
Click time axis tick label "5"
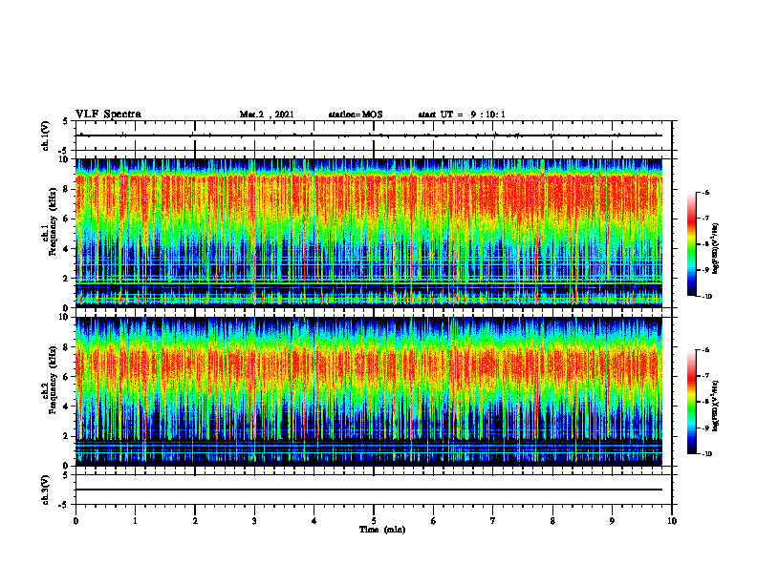tap(374, 521)
